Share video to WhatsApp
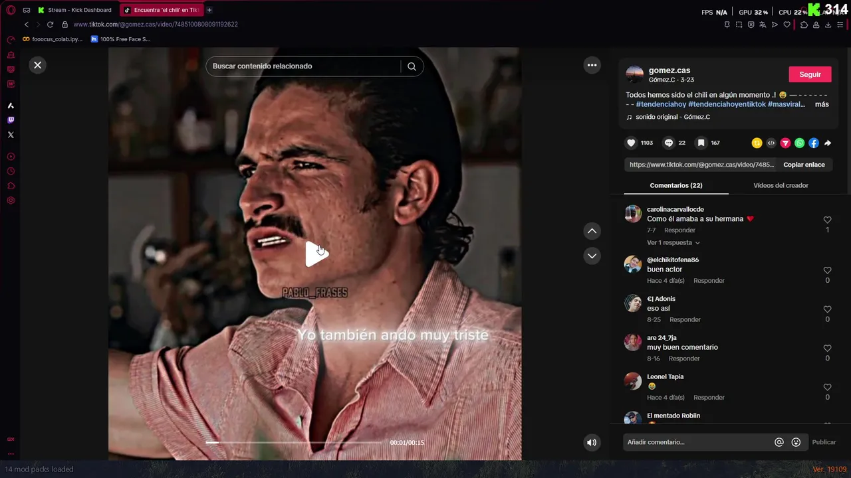851x478 pixels. (x=799, y=143)
